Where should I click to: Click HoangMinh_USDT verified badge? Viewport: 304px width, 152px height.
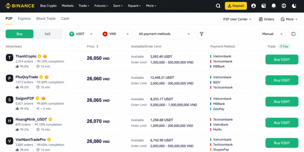[x=50, y=119]
